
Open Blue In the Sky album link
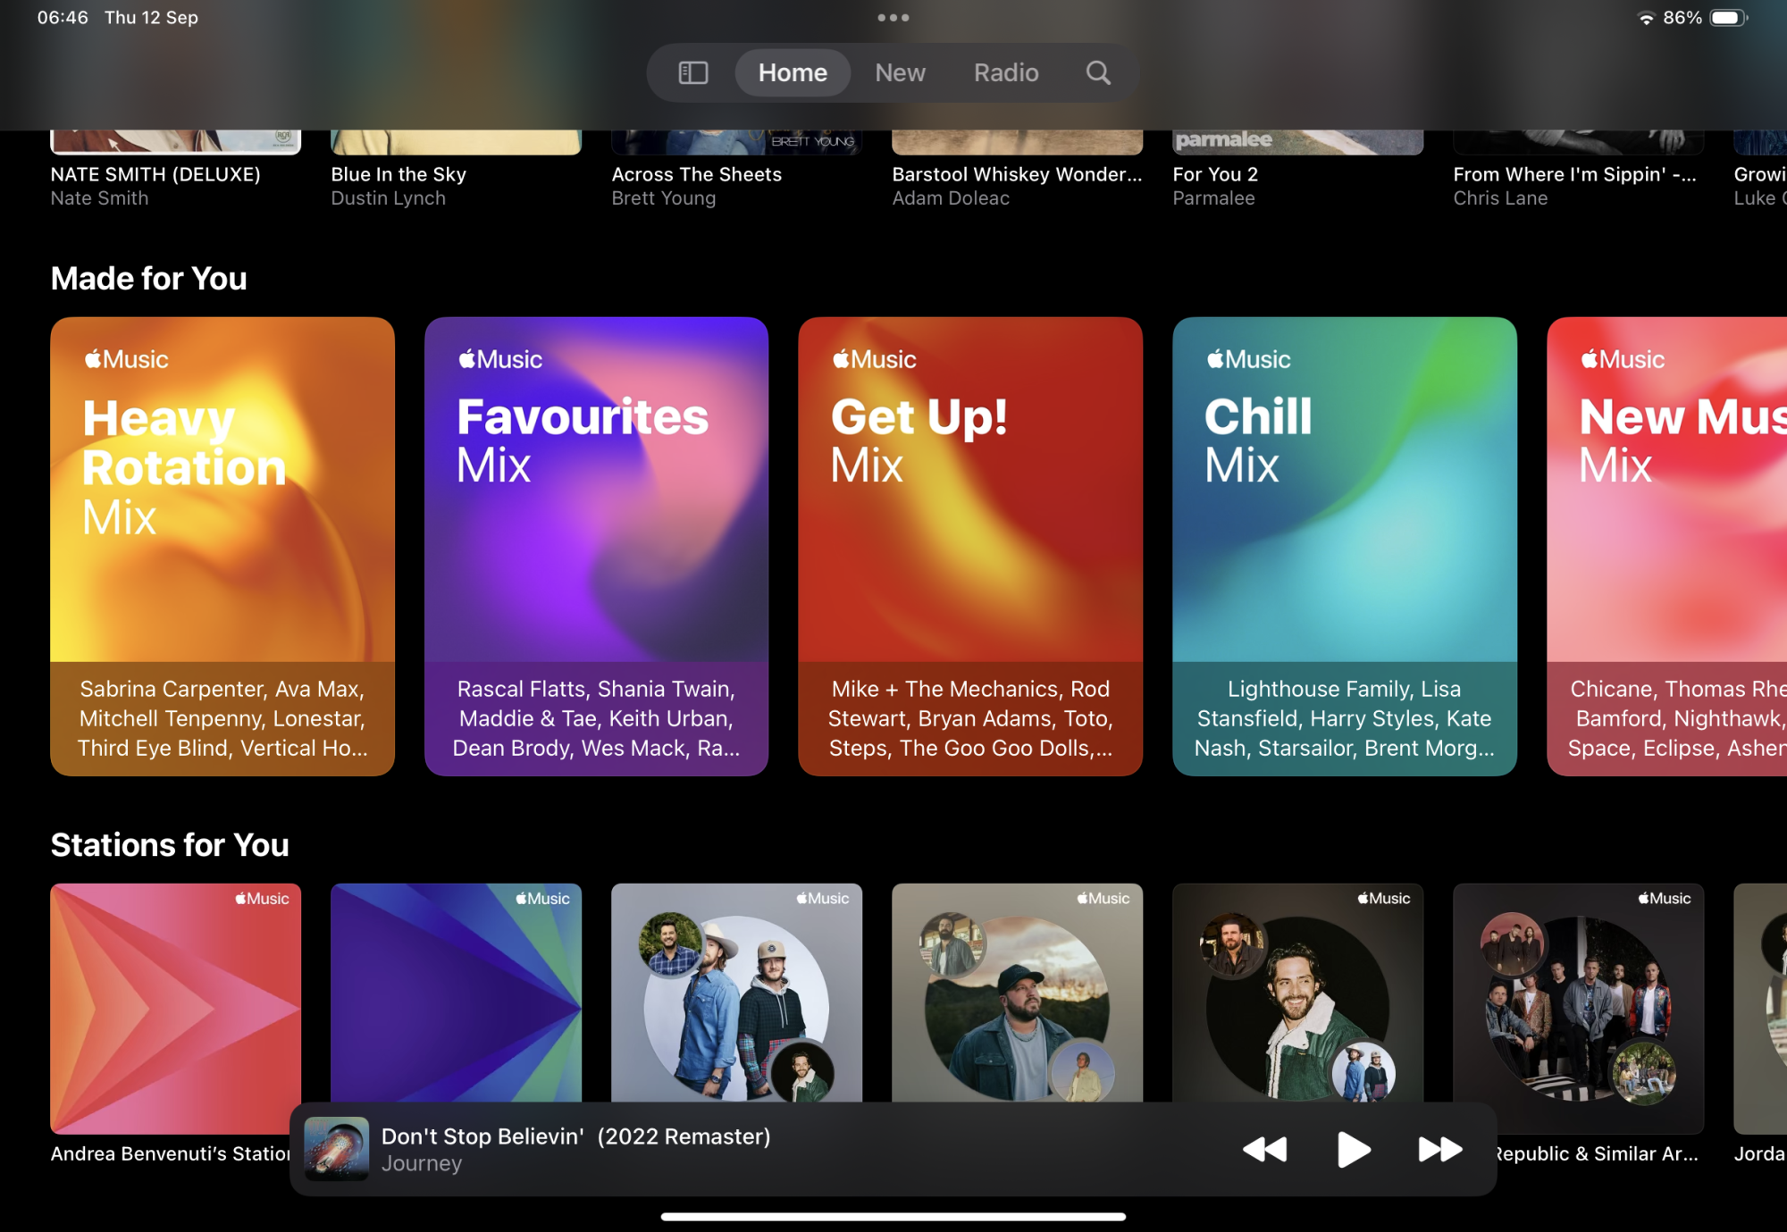point(399,174)
